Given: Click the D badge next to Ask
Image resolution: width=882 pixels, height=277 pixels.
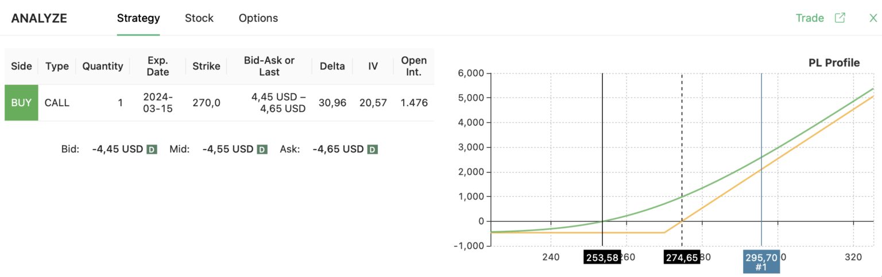Looking at the screenshot, I should pos(372,150).
